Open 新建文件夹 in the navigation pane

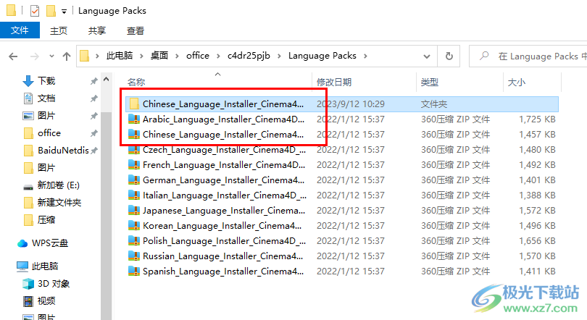point(59,203)
